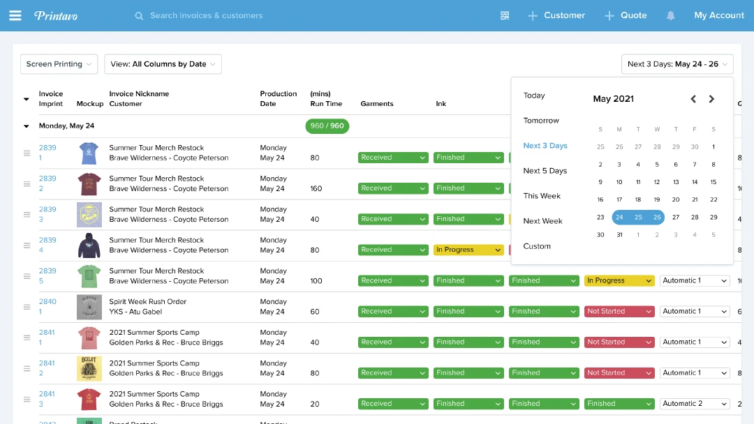
Task: Grab the drag handle for invoice 2841 imprint 3
Action: click(27, 399)
